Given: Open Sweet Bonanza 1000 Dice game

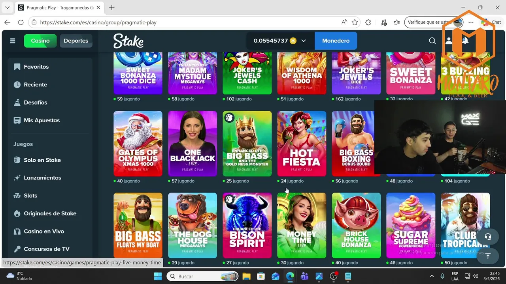Looking at the screenshot, I should (138, 73).
